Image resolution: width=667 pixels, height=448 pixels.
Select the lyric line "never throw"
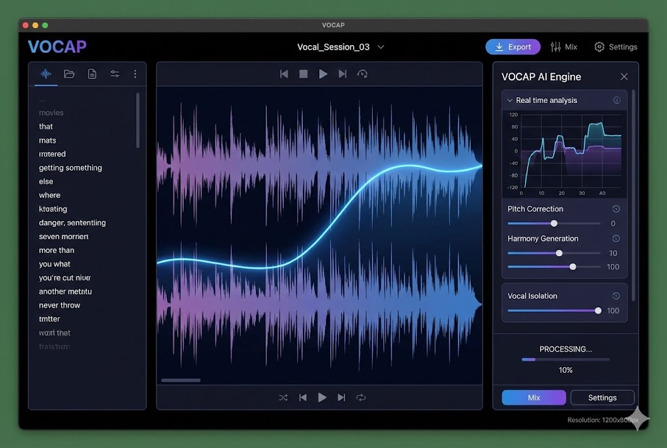click(x=59, y=305)
